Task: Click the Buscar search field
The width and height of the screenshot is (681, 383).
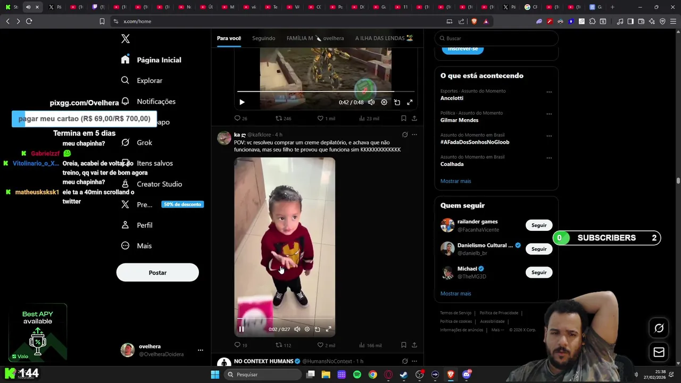Action: 496,38
